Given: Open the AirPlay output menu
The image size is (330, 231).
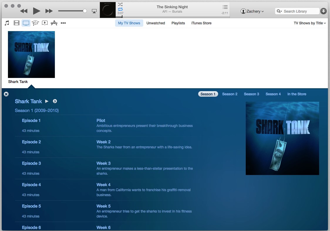Looking at the screenshot, I should 94,11.
